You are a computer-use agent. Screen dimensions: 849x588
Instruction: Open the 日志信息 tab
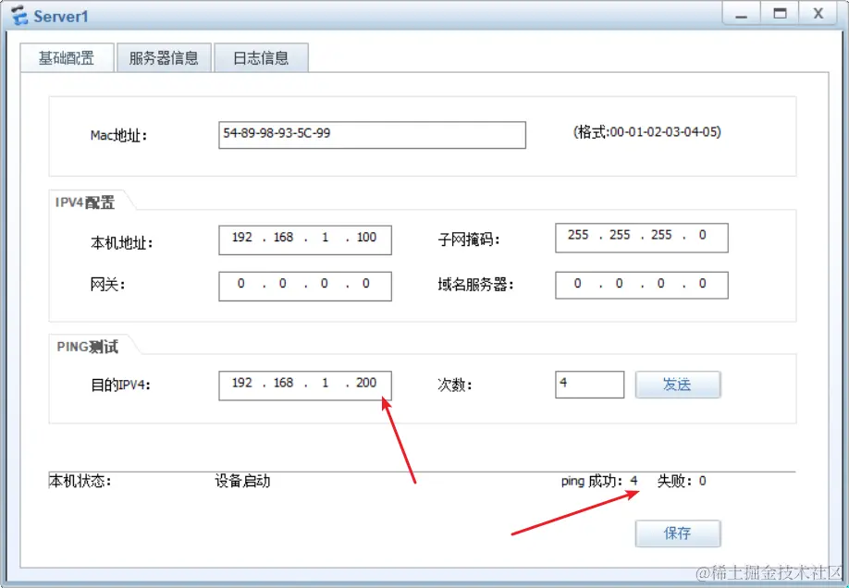[261, 58]
